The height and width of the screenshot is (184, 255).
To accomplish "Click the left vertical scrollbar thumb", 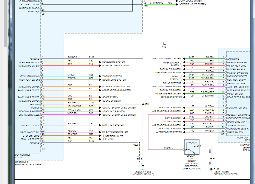I will (6, 24).
